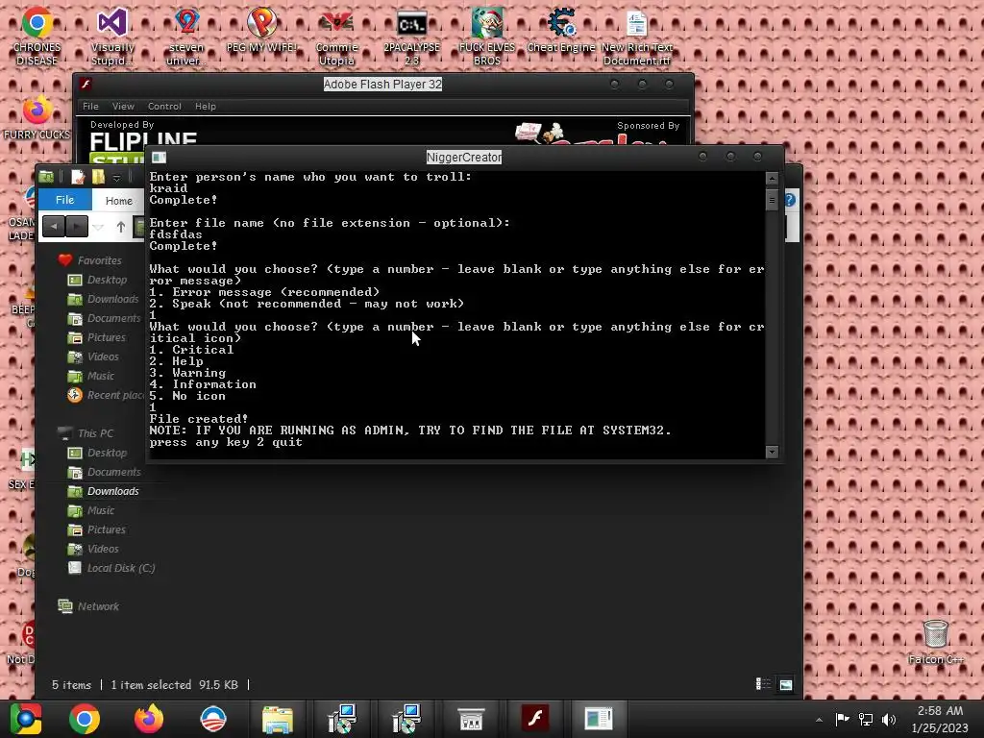Open File Explorer from the taskbar

coord(278,719)
